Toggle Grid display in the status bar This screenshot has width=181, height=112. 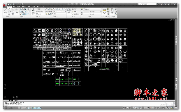[x=22, y=108]
